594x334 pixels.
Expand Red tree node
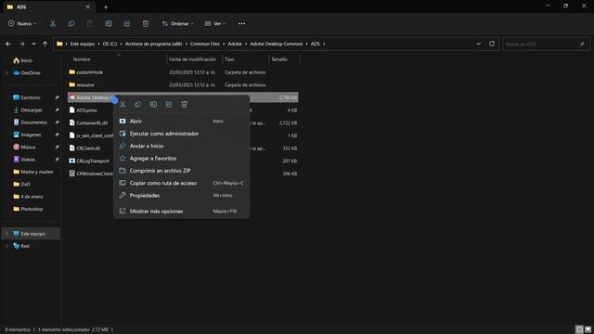coord(6,246)
